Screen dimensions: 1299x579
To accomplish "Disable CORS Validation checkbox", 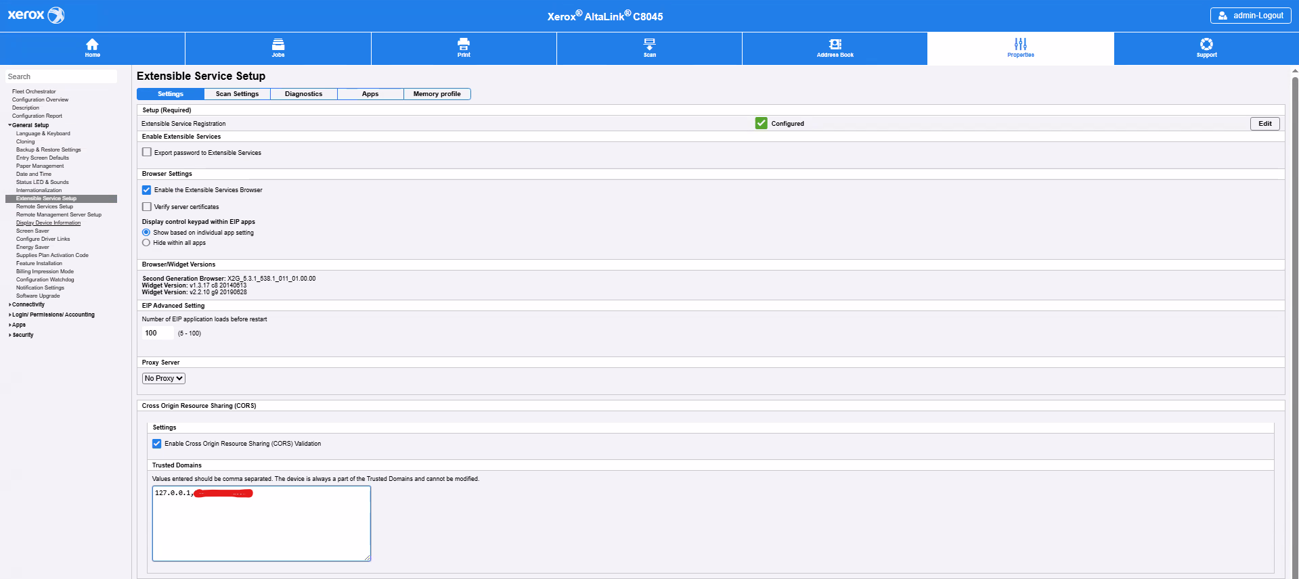I will (x=157, y=444).
